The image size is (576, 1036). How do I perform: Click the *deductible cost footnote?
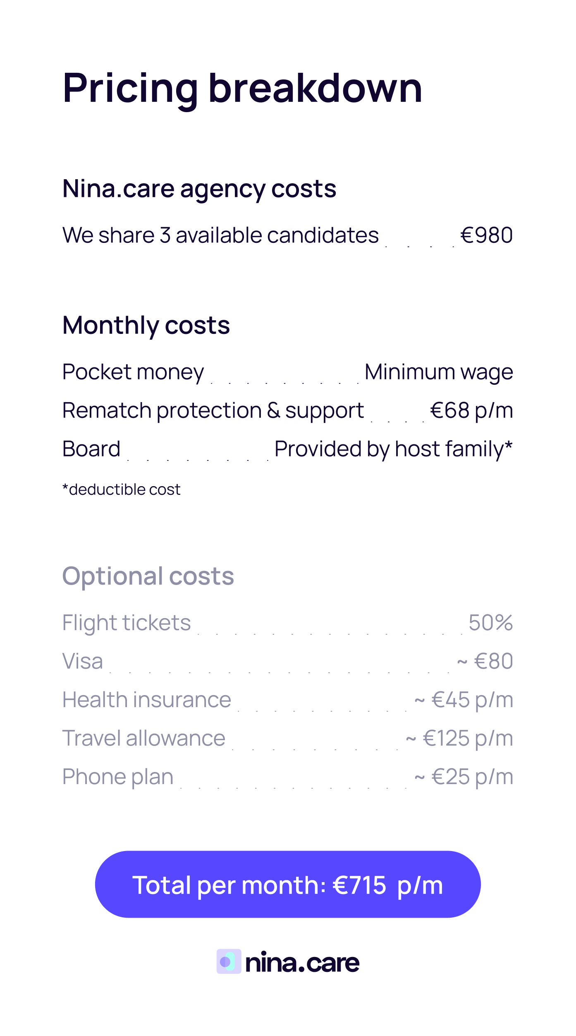(122, 489)
